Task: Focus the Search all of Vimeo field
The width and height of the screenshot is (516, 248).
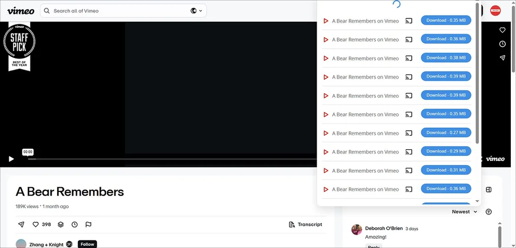Action: coord(123,11)
